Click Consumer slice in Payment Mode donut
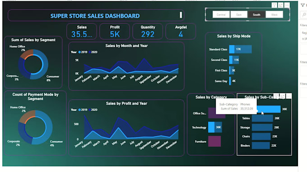Viewport: 307px width, 172px height. pyautogui.click(x=49, y=128)
